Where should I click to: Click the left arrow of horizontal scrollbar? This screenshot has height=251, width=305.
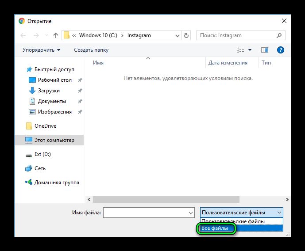[89, 200]
